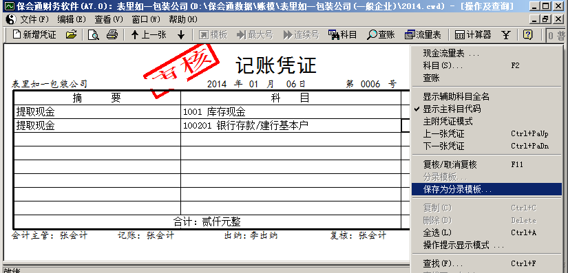Viewport: 568px width, 273px height.
Task: Click the yin-yang application menu icon
Action: 11,19
